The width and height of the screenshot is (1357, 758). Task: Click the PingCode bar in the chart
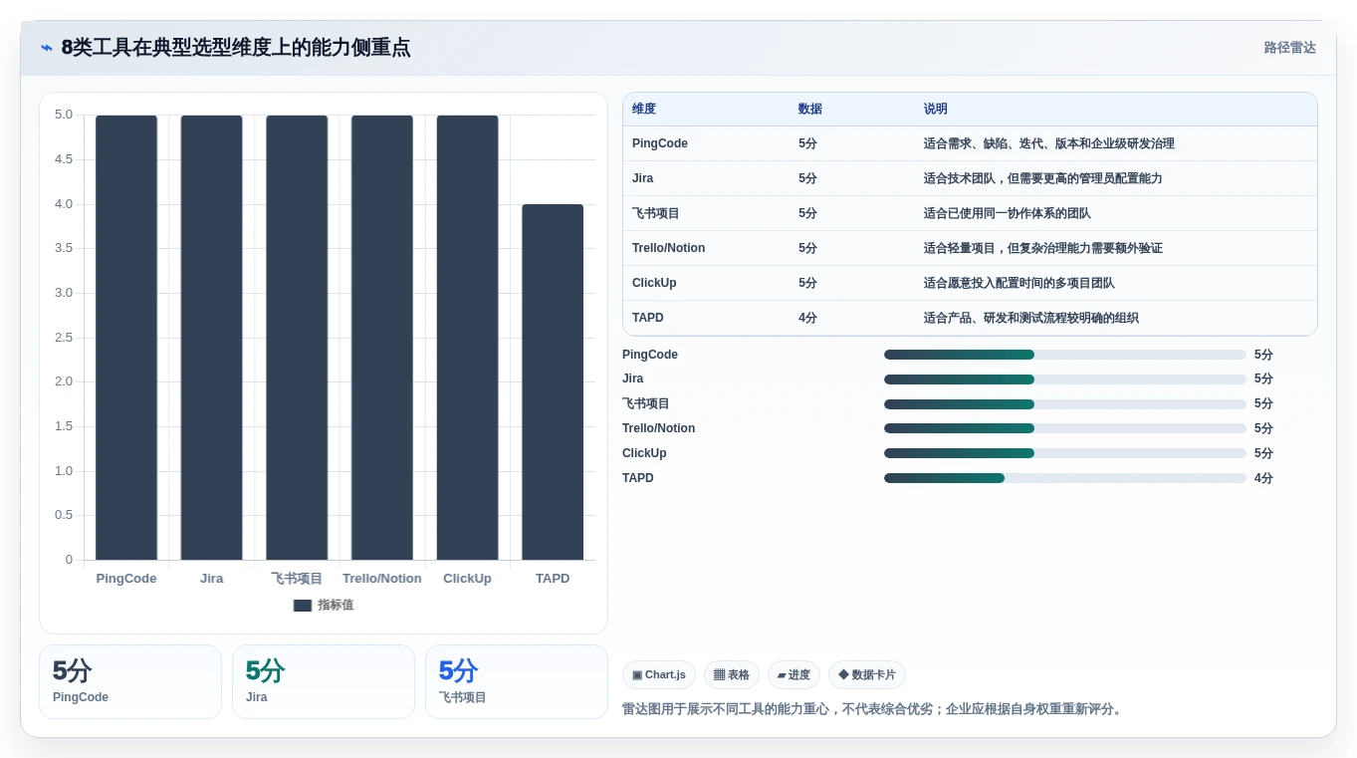(126, 338)
